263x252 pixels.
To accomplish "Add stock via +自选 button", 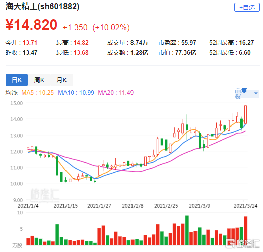I will [x=247, y=7].
